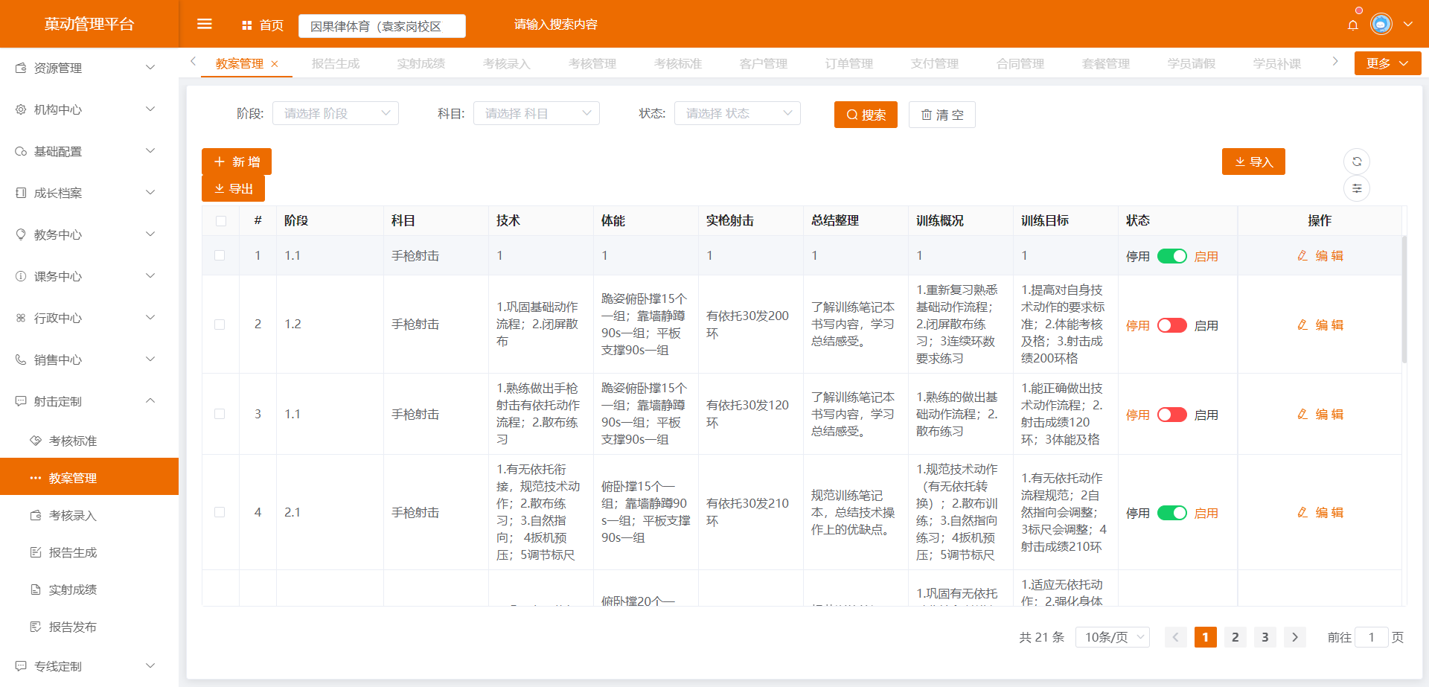Click previous page arrow
1429x687 pixels.
click(x=1176, y=637)
